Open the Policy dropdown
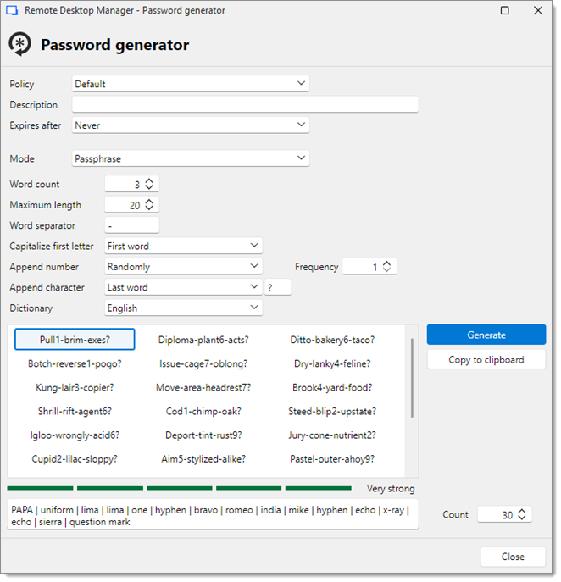Viewport: 561px width, 582px height. (x=191, y=84)
